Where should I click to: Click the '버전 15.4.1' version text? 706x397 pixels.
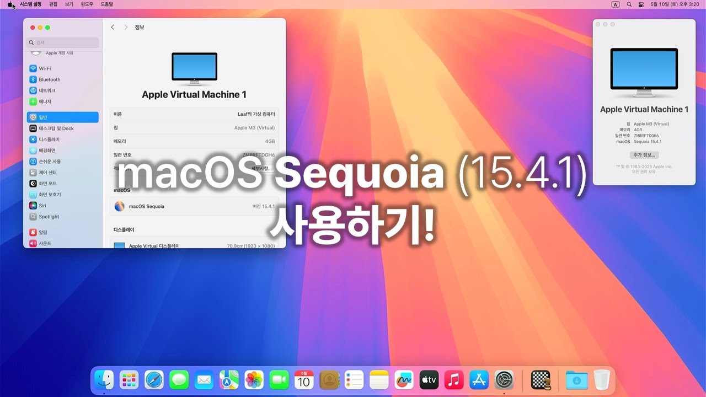[264, 206]
